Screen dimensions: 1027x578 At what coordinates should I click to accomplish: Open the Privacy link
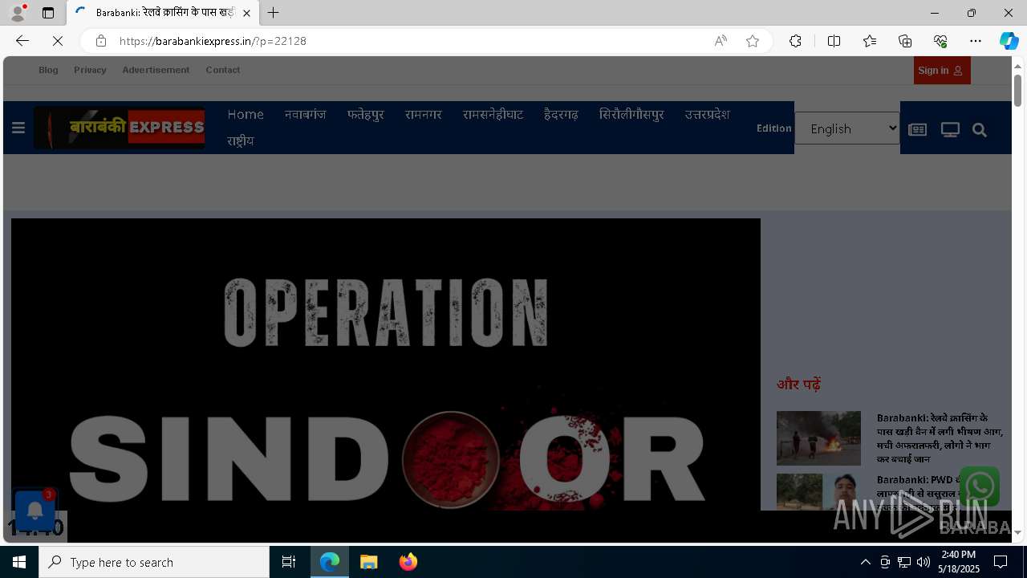tap(90, 70)
